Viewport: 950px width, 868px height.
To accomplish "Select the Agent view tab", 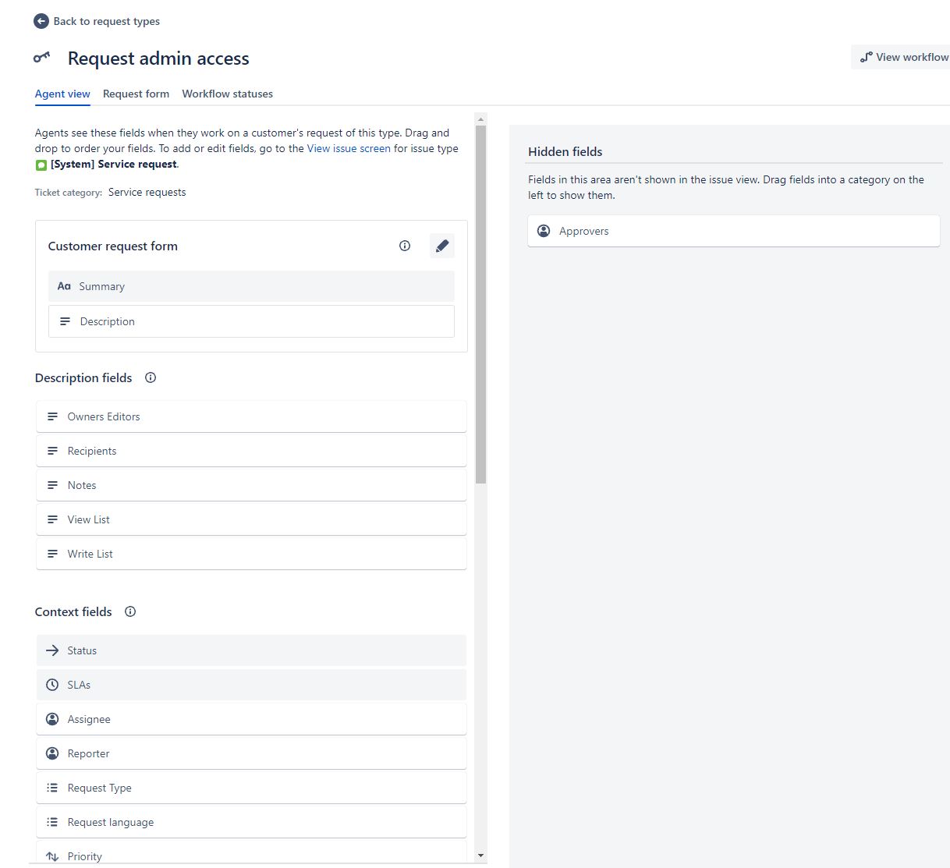I will point(62,94).
